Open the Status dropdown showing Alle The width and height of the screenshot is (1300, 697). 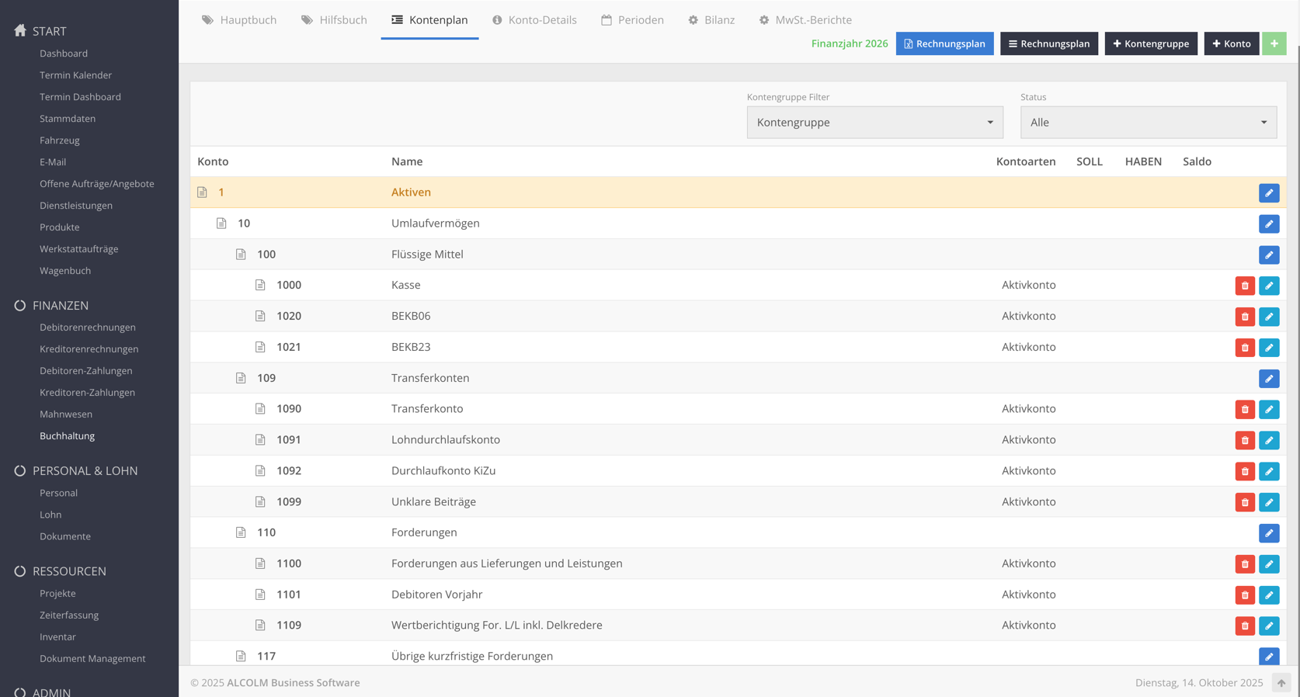[x=1148, y=123]
